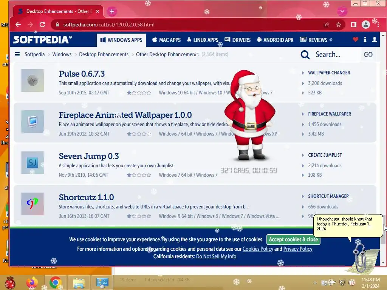The image size is (387, 290).
Task: Go to Desktop Enhancements breadcrumb
Action: click(104, 54)
